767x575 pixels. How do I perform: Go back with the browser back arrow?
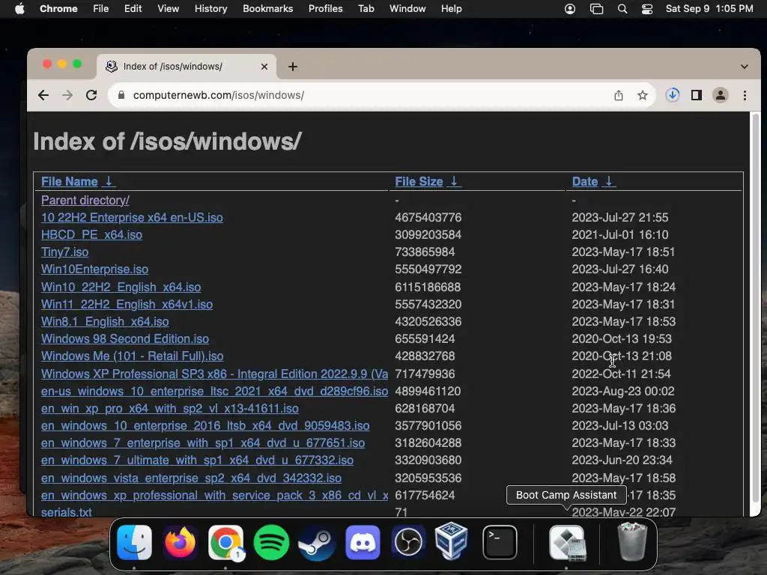43,95
